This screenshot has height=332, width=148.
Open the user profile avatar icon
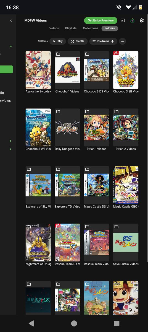click(133, 20)
